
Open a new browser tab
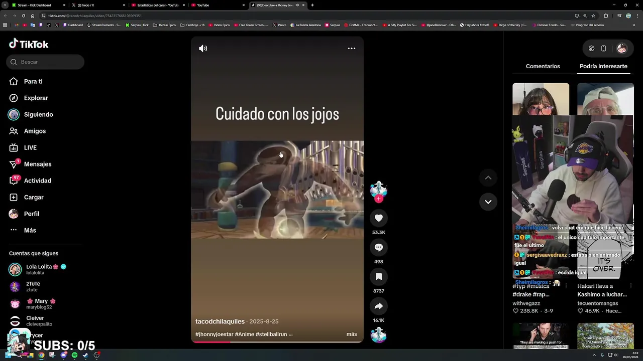point(312,5)
